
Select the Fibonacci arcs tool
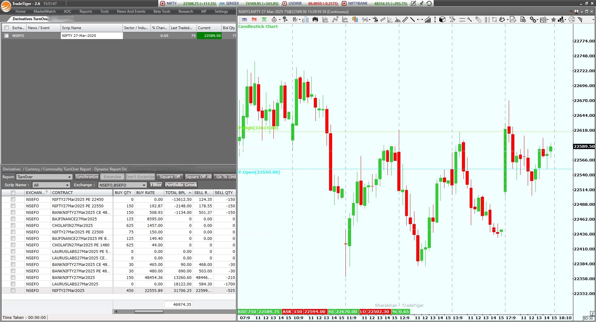[x=398, y=20]
